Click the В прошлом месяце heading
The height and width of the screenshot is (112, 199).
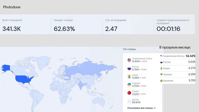(x=175, y=47)
